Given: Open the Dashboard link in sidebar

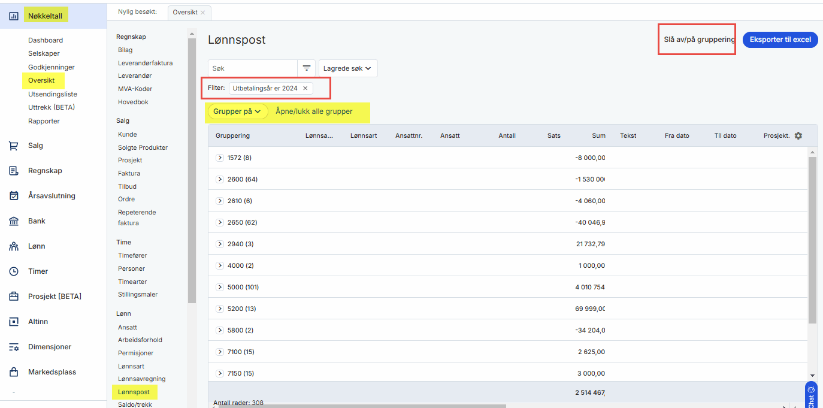Looking at the screenshot, I should coord(46,40).
